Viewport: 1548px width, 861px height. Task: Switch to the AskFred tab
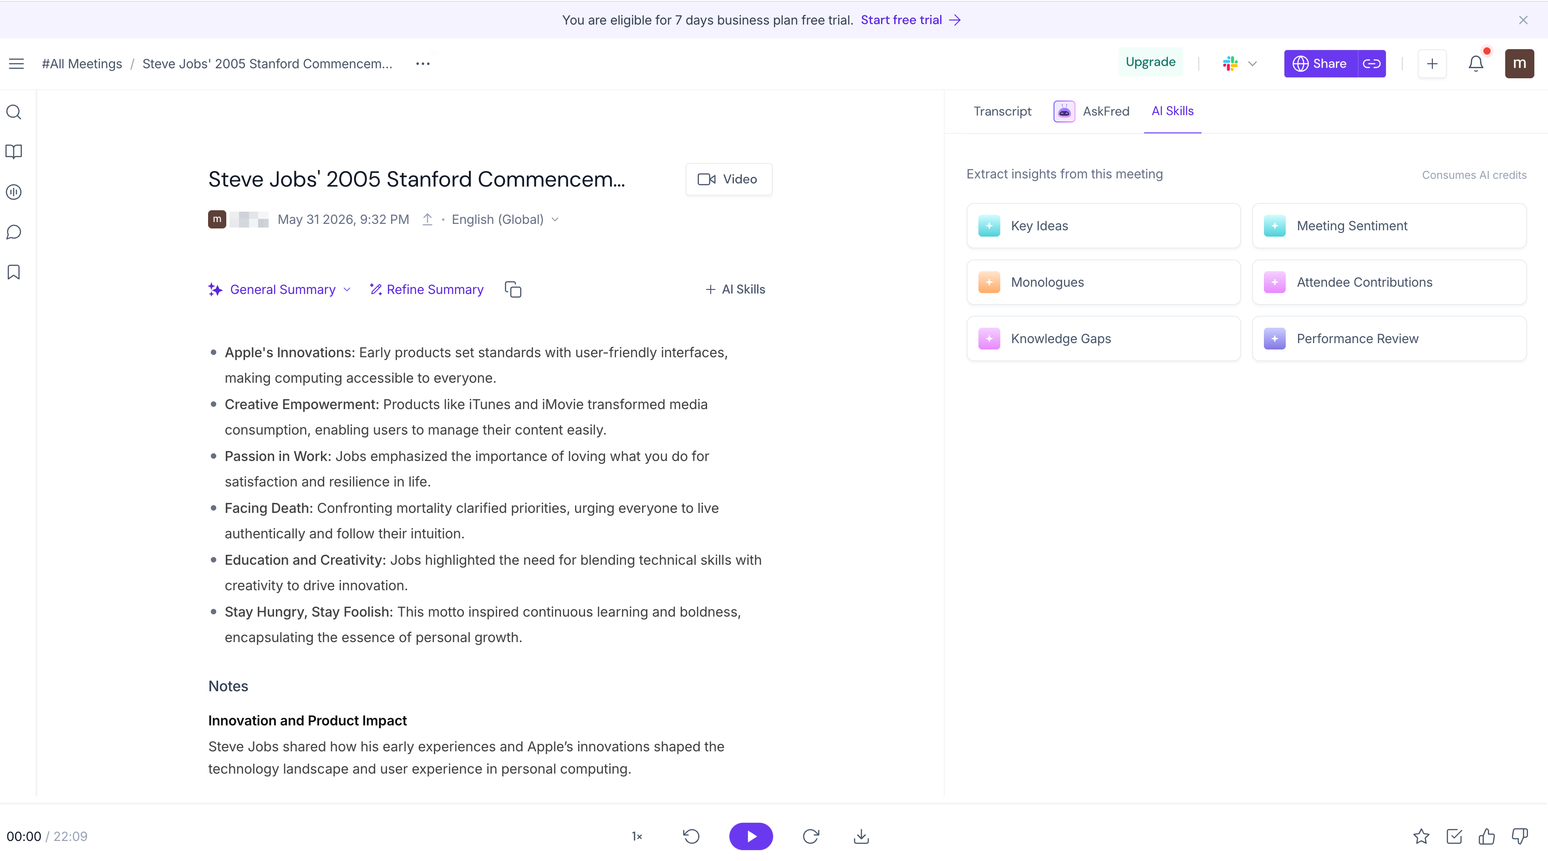click(x=1091, y=111)
